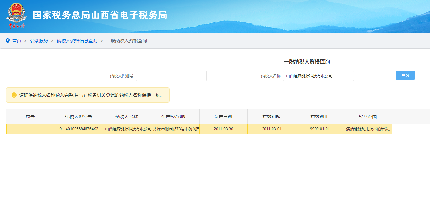Go to 公众服务 breadcrumb link
430x208 pixels.
[39, 41]
